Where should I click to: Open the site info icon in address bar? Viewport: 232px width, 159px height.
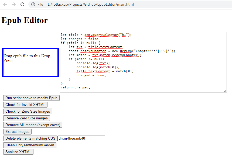pos(33,4)
